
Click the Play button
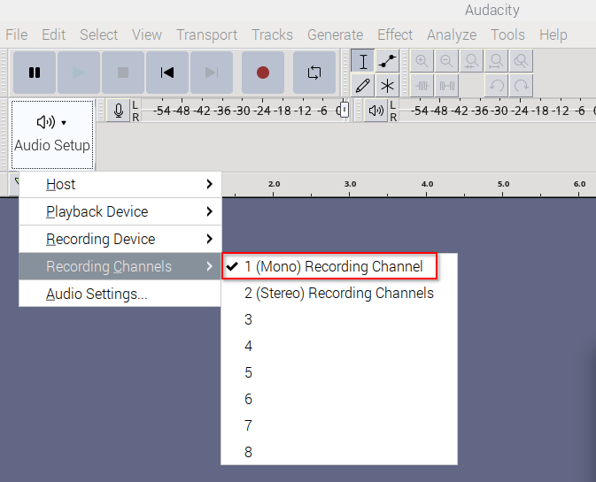[x=79, y=73]
